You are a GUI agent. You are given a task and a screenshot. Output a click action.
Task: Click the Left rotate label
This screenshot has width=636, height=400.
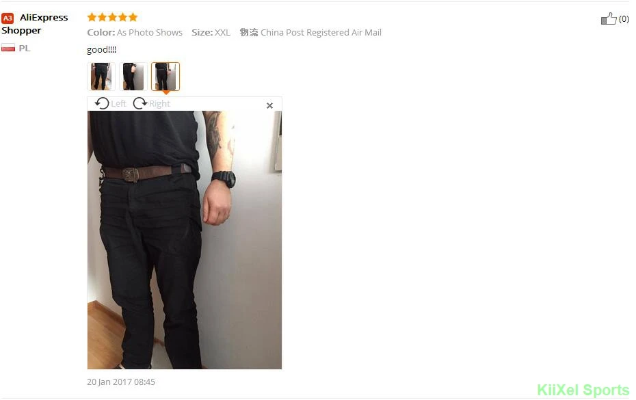118,104
